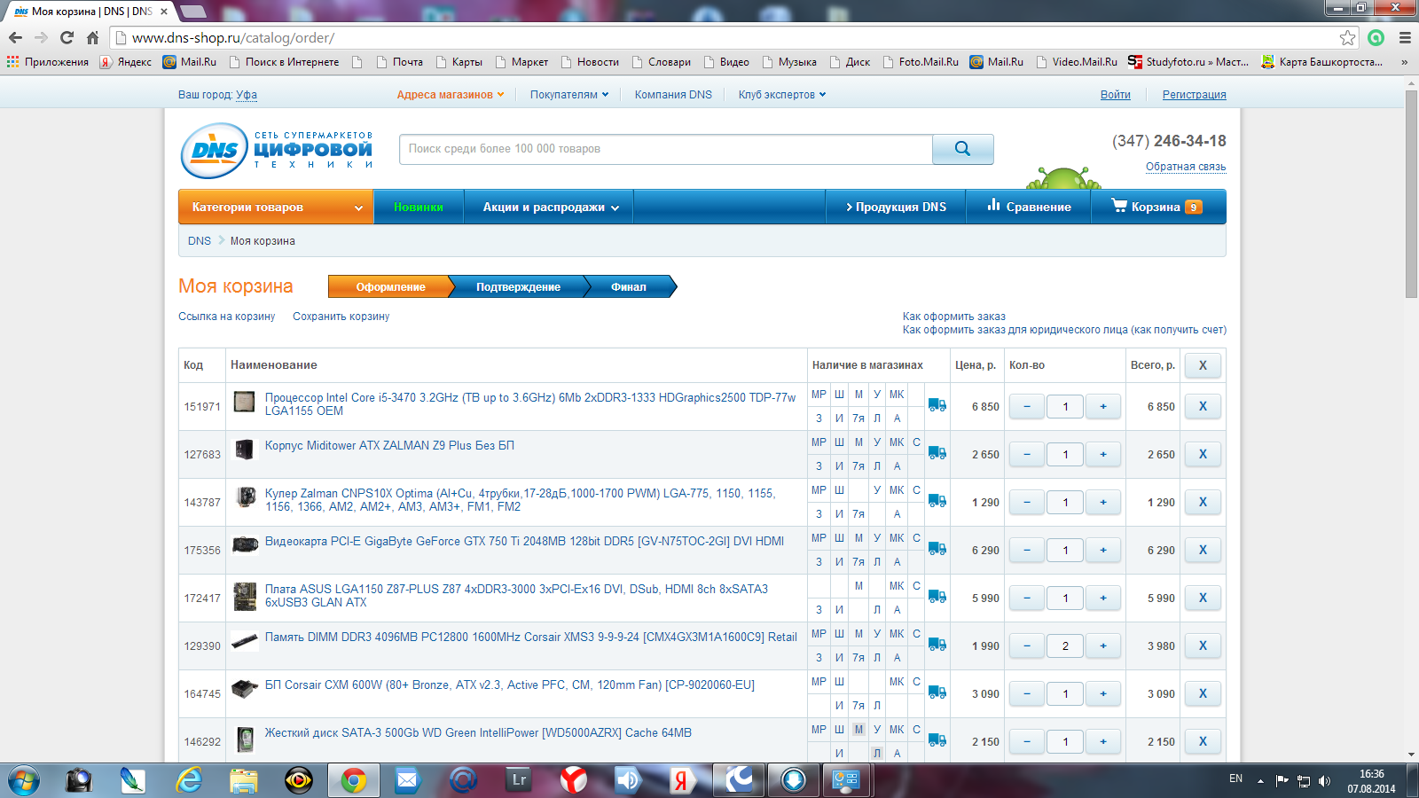The image size is (1419, 798).
Task: Expand the Акции и распродажи dropdown
Action: coord(551,207)
